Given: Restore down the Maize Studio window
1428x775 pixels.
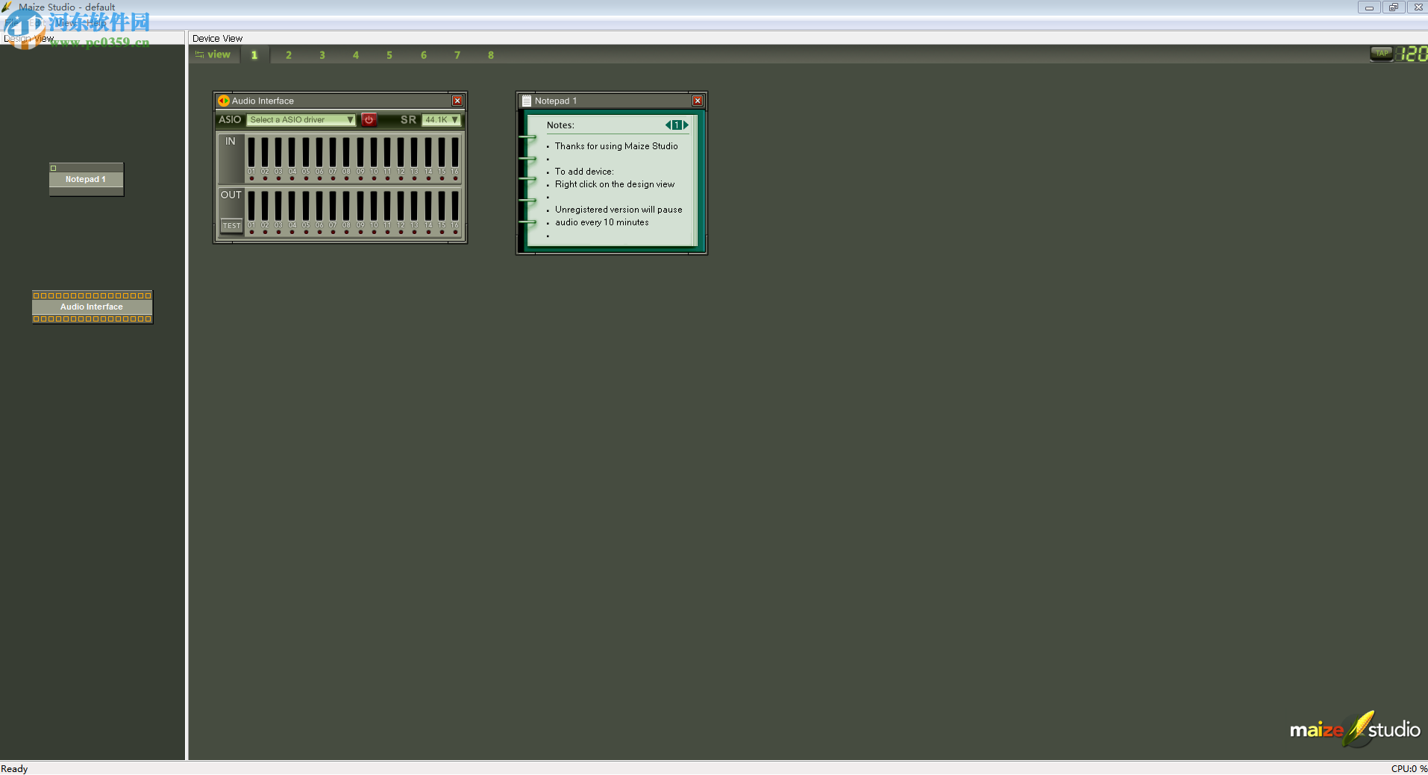Looking at the screenshot, I should click(x=1393, y=7).
